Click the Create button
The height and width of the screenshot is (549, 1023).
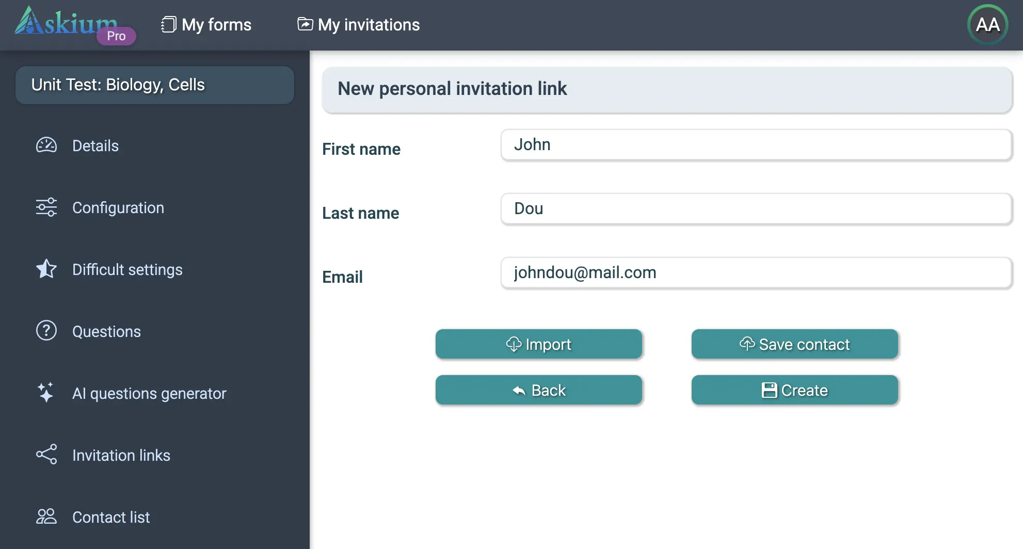point(794,390)
